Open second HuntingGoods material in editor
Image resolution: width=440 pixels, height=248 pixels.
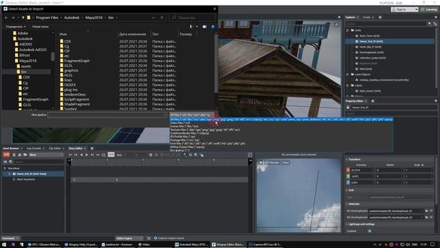pos(431,217)
